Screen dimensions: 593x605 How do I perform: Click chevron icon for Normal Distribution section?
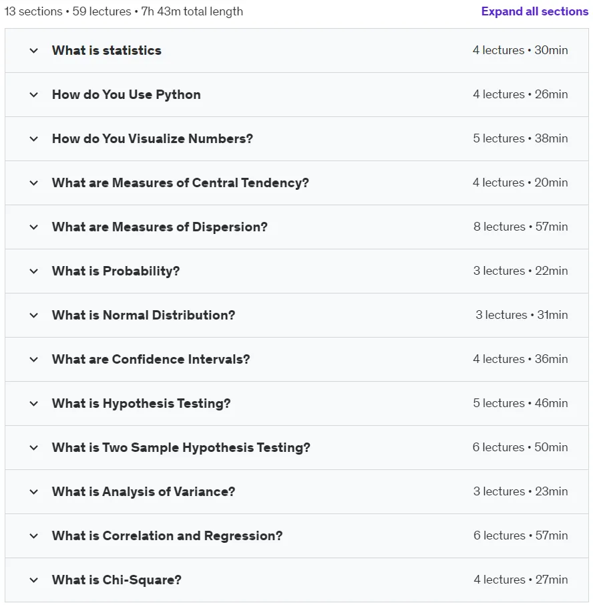click(x=34, y=316)
